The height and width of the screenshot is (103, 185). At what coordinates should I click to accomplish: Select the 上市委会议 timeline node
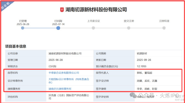point(93,28)
